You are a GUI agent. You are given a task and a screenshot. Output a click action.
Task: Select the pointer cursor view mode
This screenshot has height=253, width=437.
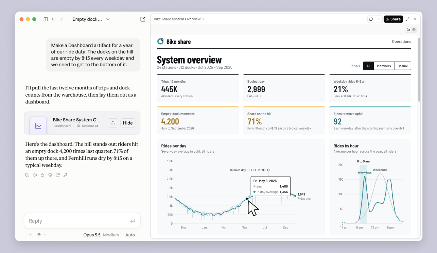pyautogui.click(x=408, y=30)
